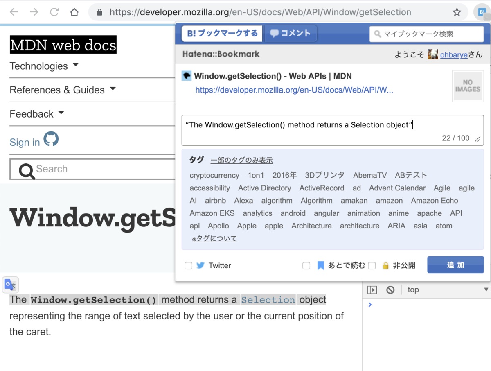Image resolution: width=491 pixels, height=371 pixels.
Task: Select the airbnb tag
Action: pos(215,201)
